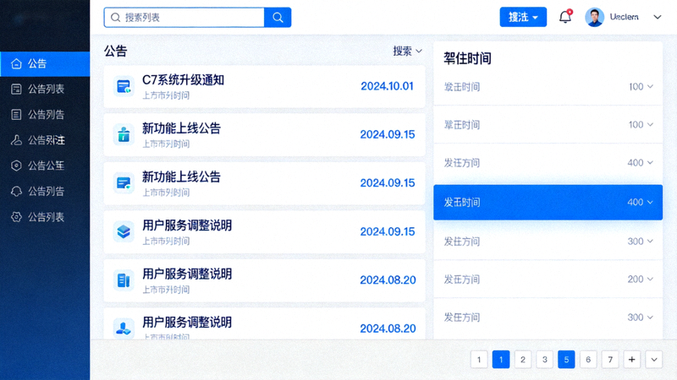The image size is (677, 380).
Task: Click the hexagon shield icon in sidebar
Action: 16,166
